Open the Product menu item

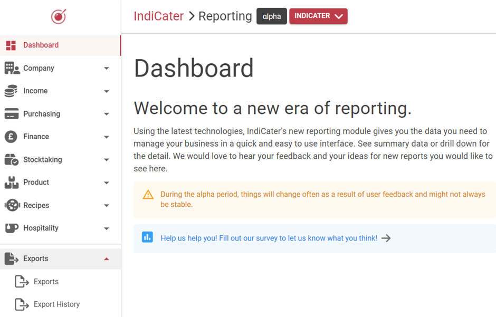pyautogui.click(x=61, y=182)
